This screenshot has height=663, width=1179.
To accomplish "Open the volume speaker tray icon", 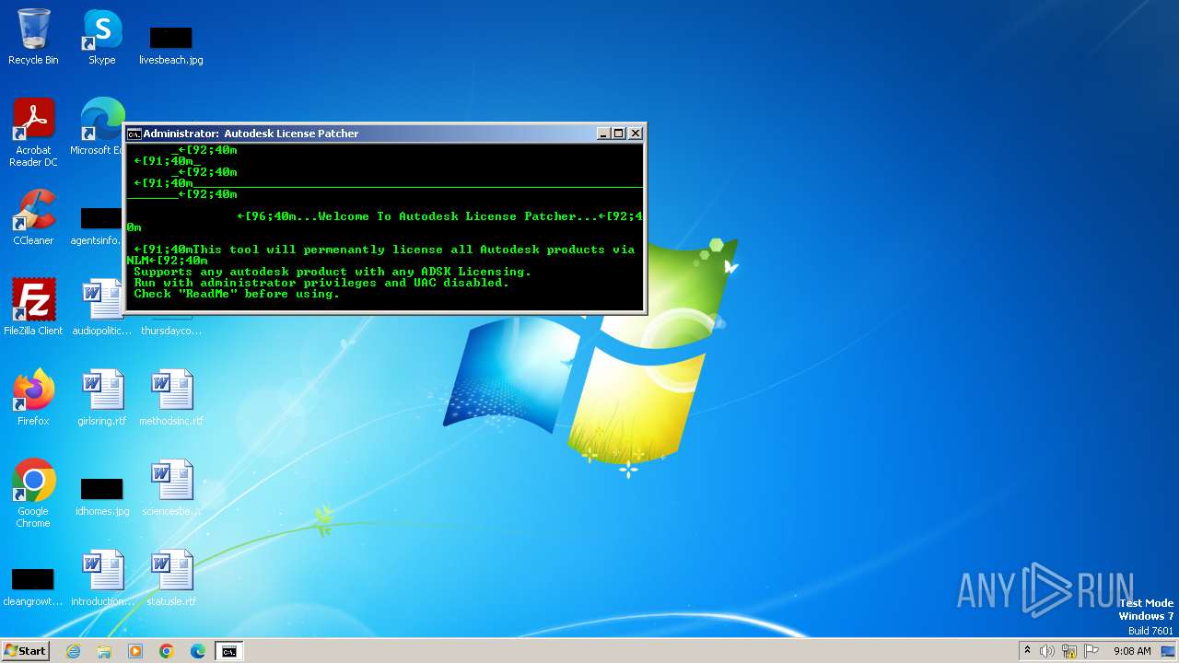I will (x=1047, y=651).
